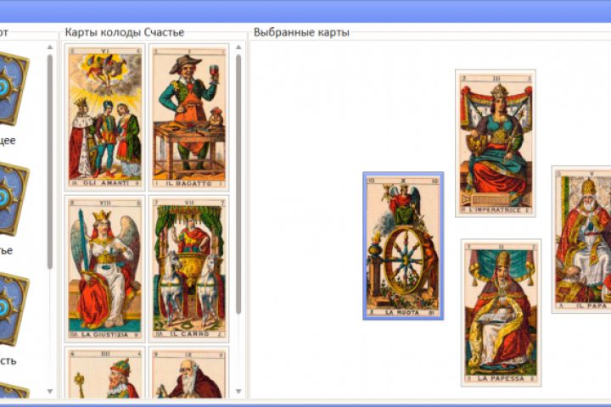611x407 pixels.
Task: Click the 'Карты колоды Счастье' panel title
Action: click(124, 32)
